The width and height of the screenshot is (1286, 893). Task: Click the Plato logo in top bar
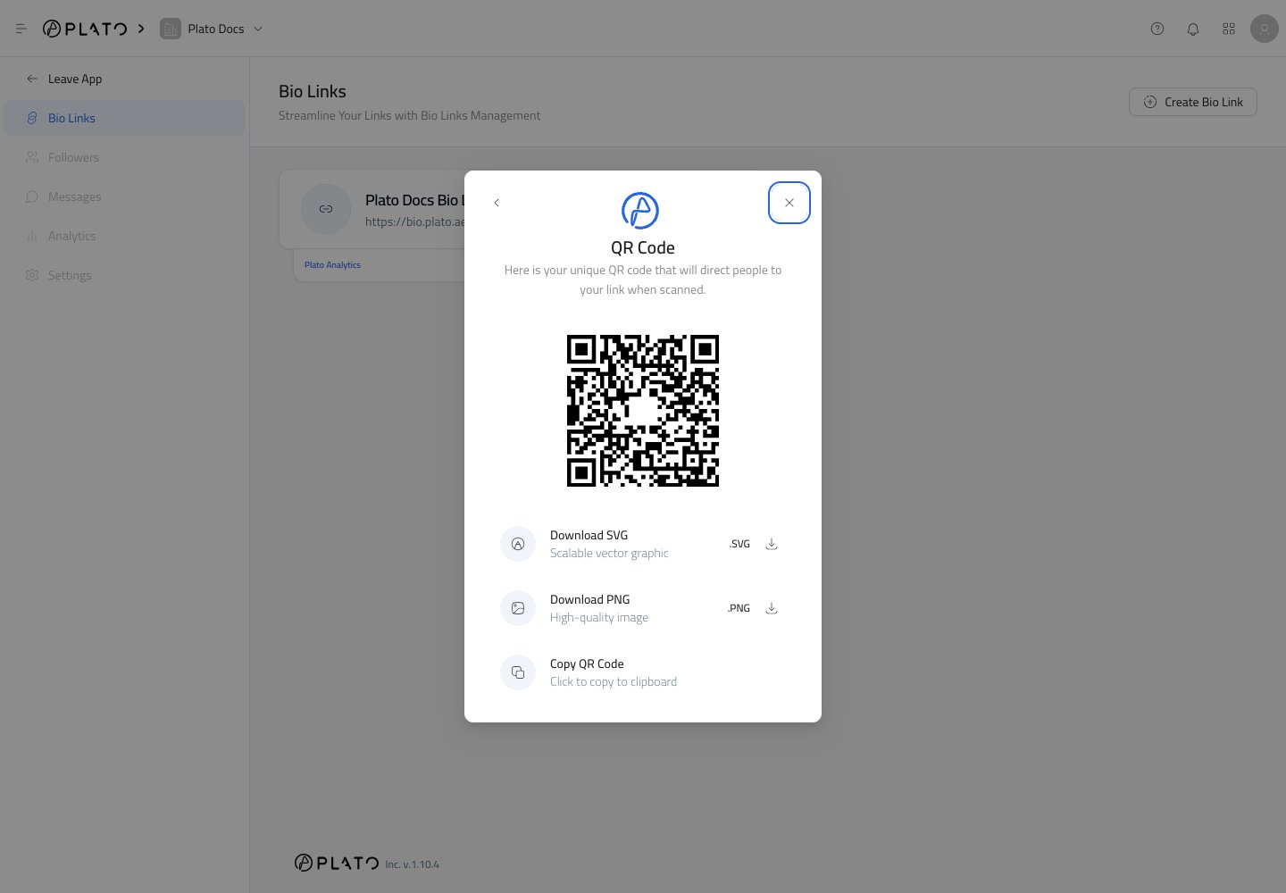[85, 29]
